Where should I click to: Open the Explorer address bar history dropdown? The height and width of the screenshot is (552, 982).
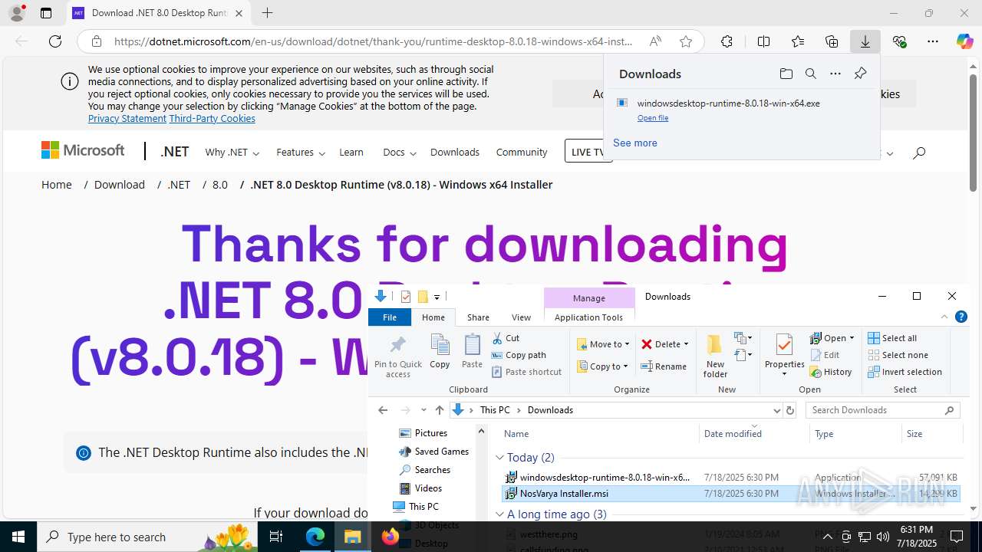click(x=776, y=410)
